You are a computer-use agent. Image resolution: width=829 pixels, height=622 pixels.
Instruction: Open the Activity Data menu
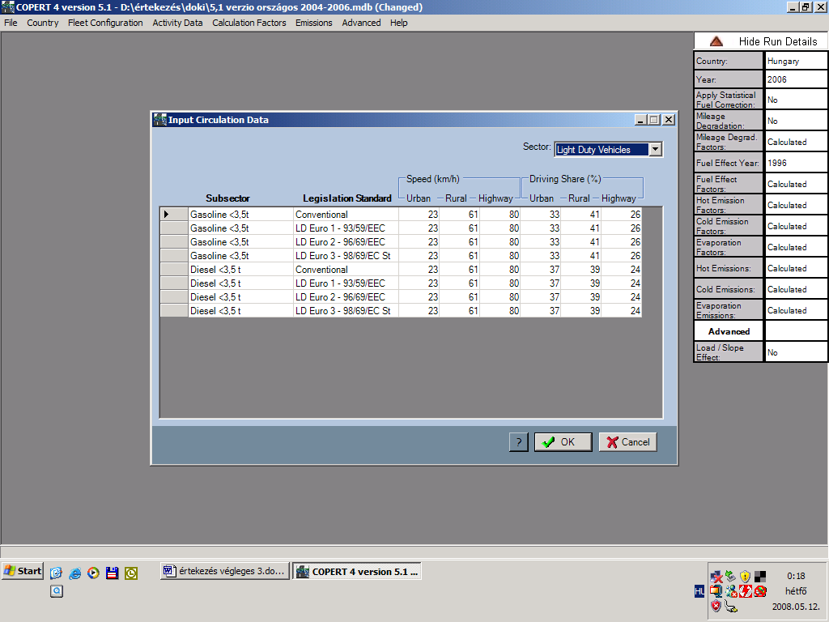(x=177, y=23)
